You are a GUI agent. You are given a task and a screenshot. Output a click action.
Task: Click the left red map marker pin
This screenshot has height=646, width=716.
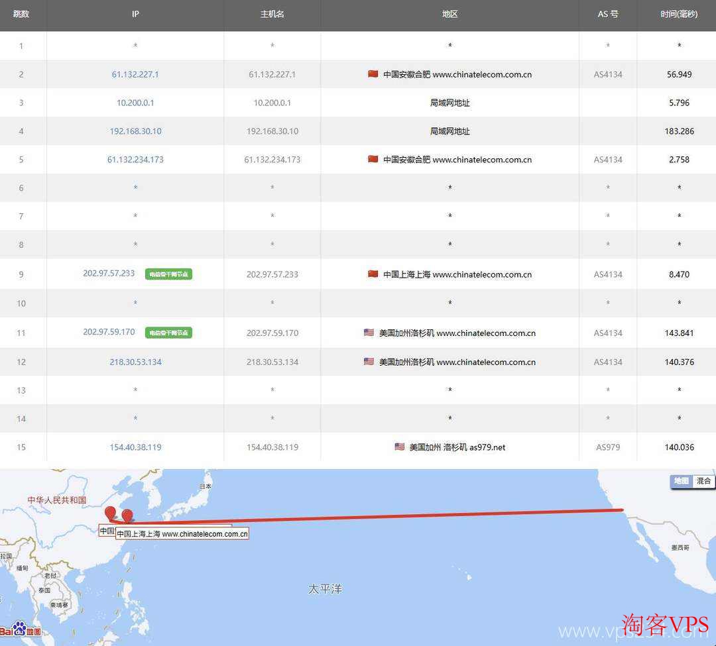[110, 513]
